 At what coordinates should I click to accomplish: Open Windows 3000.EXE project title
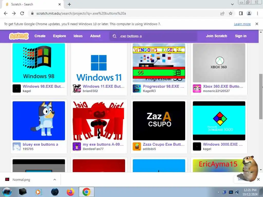(223, 144)
